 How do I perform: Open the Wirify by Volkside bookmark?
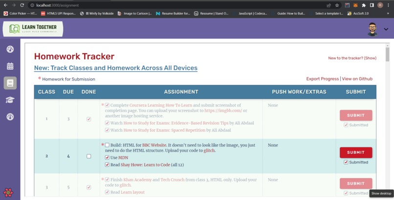point(97,14)
